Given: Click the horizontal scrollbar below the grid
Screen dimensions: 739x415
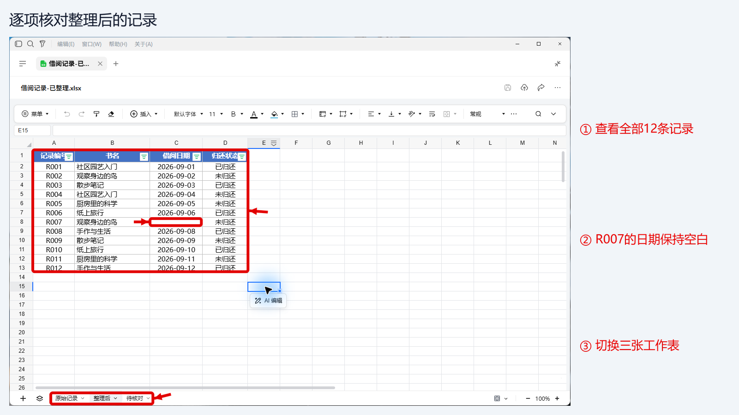Looking at the screenshot, I should 185,388.
